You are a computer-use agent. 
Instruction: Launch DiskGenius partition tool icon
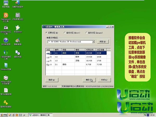point(6,17)
